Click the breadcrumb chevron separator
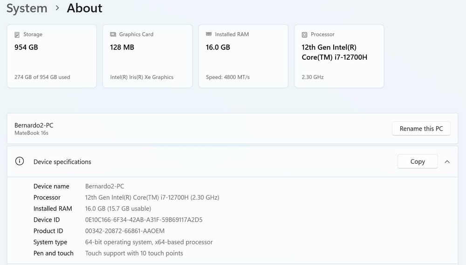Viewport: 466px width, 265px height. click(x=57, y=8)
